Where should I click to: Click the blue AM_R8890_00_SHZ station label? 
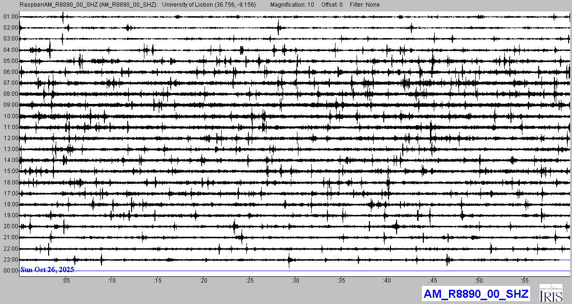tap(476, 294)
